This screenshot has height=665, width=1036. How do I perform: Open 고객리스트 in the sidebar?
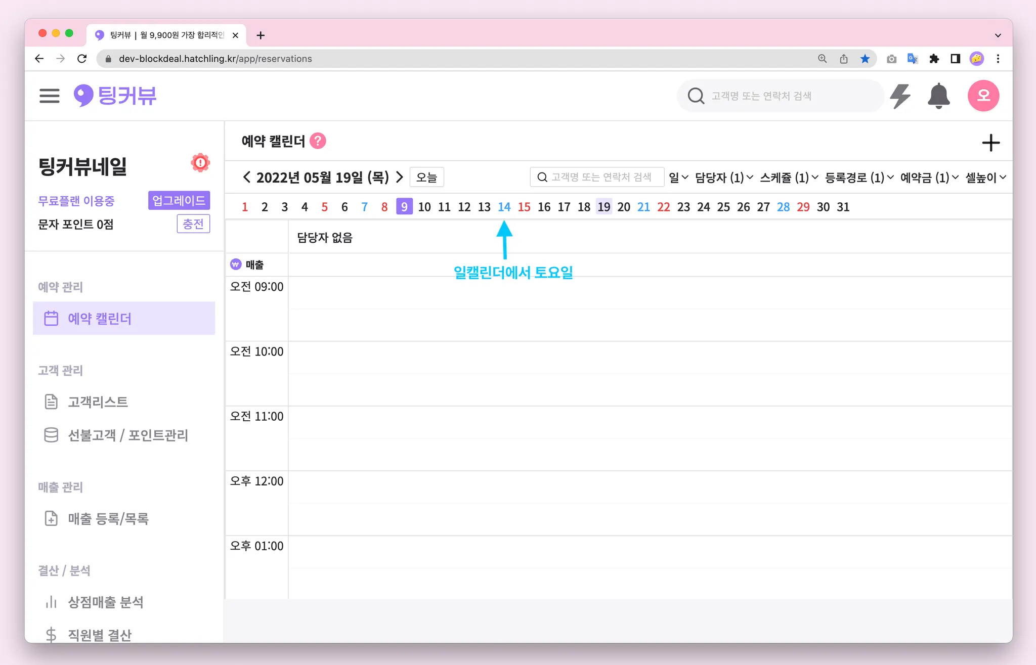coord(98,402)
